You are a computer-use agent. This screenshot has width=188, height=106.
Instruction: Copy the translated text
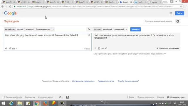pos(99,48)
